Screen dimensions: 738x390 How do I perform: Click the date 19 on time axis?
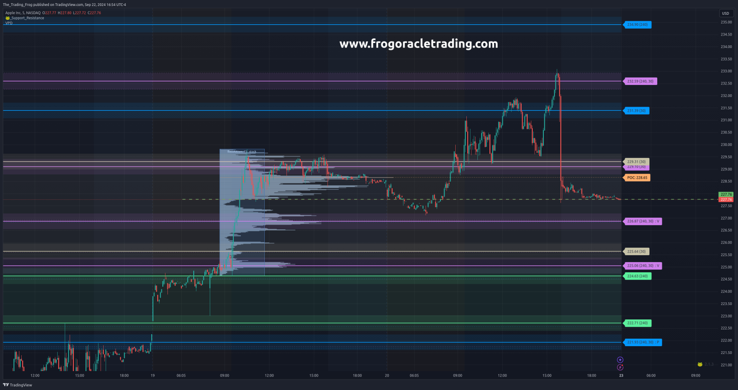153,376
